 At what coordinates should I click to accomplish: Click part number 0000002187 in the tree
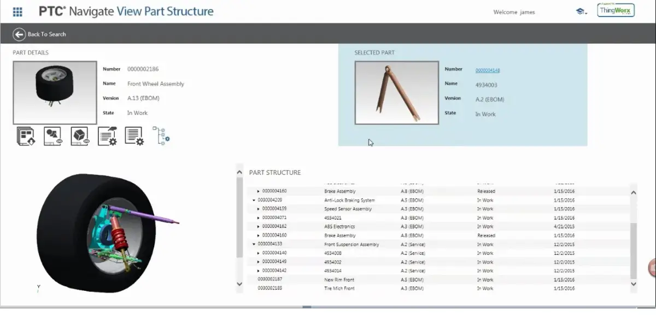pos(270,279)
